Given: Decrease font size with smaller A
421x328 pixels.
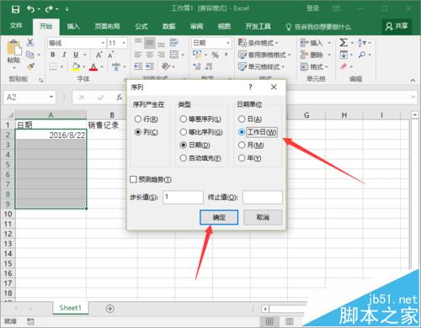Looking at the screenshot, I should click(x=111, y=55).
